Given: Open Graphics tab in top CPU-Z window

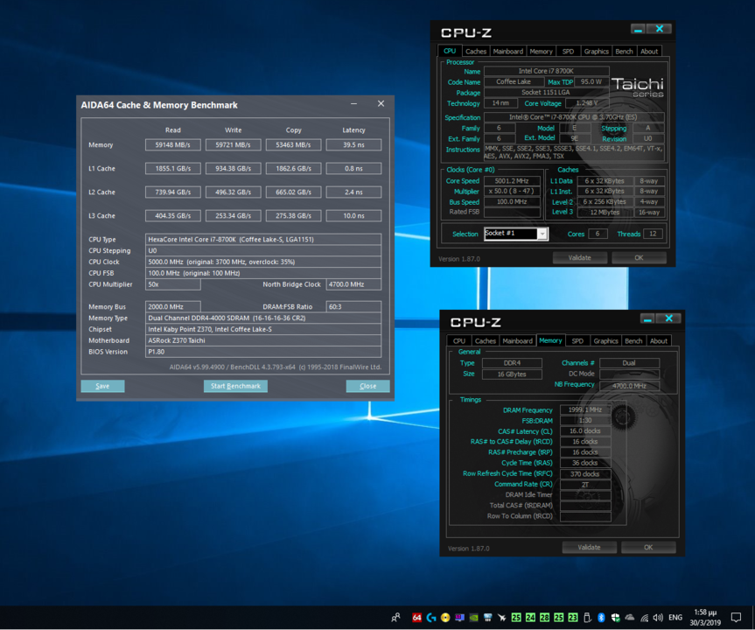Looking at the screenshot, I should point(596,51).
